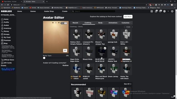The image size is (177, 99).
Task: Click the Clothing breadcrumb link
Action: click(x=73, y=27)
